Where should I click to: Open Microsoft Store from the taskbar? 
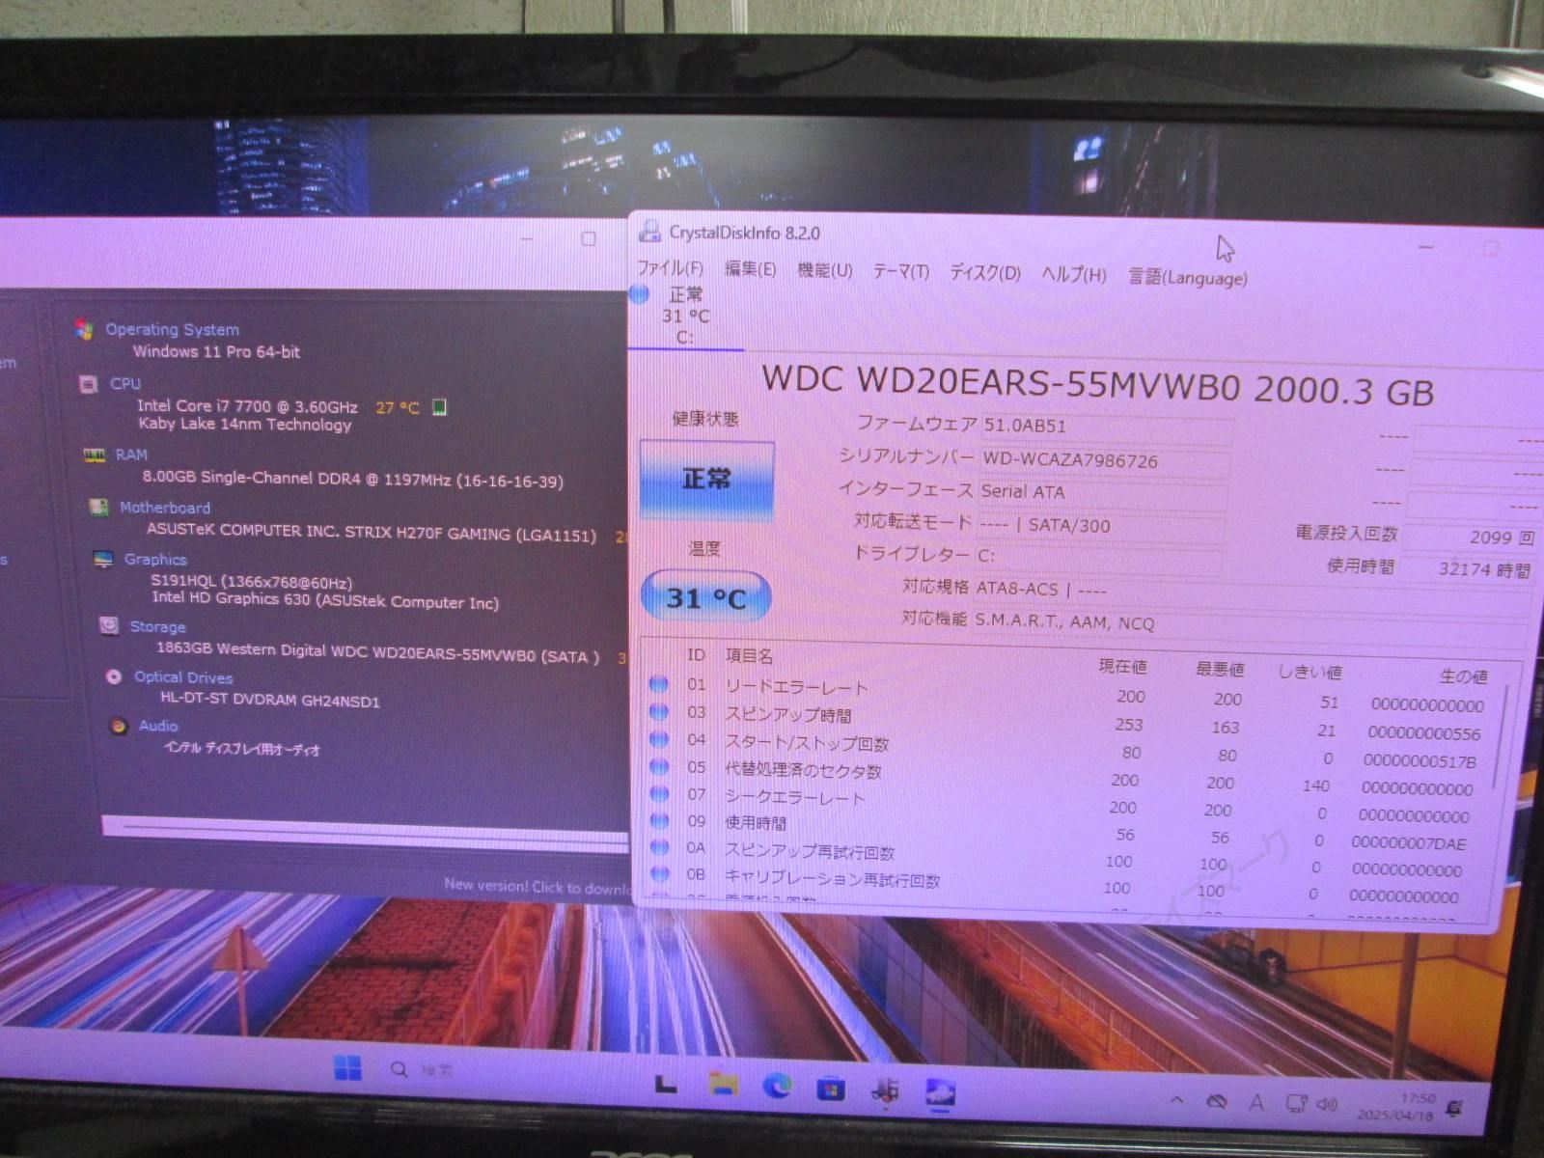830,1089
